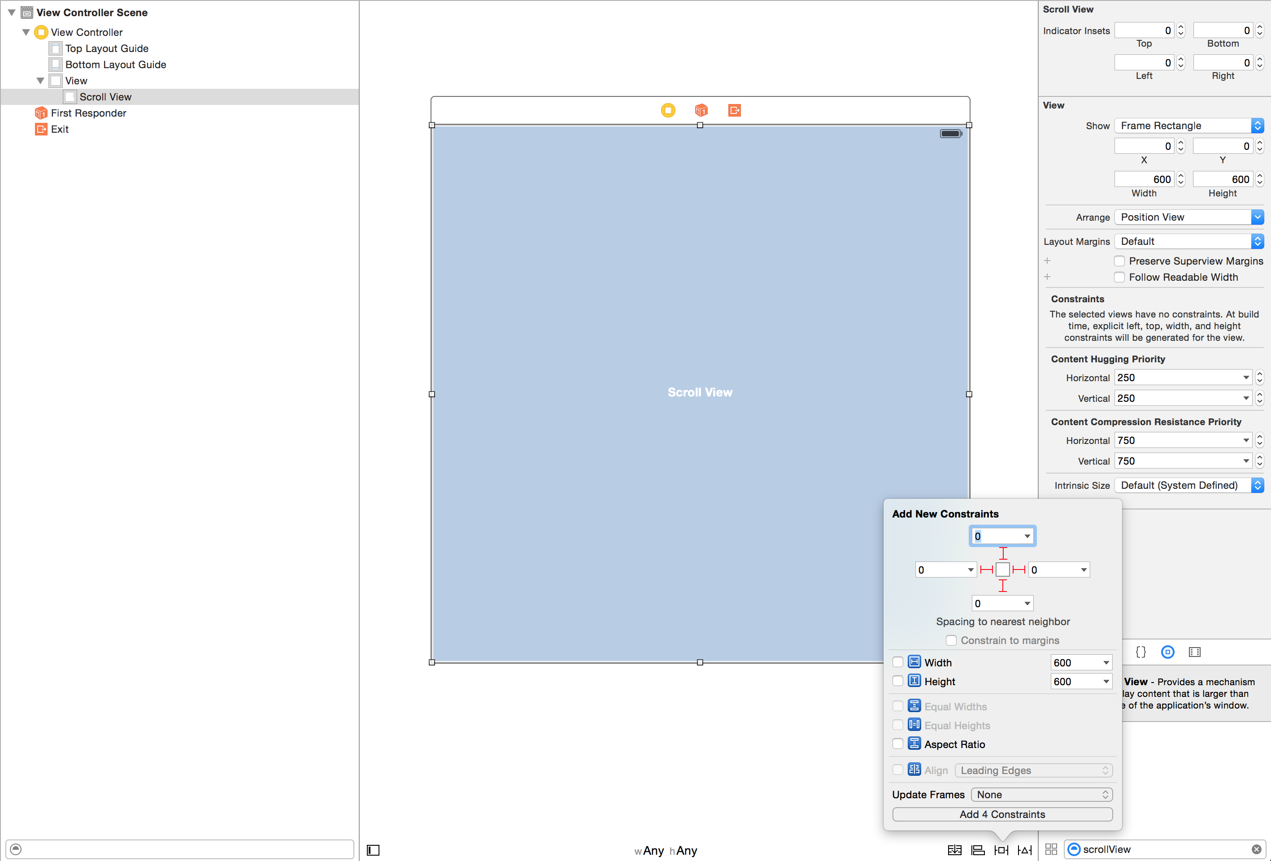Open the Object Library
This screenshot has height=861, width=1271.
click(1168, 652)
